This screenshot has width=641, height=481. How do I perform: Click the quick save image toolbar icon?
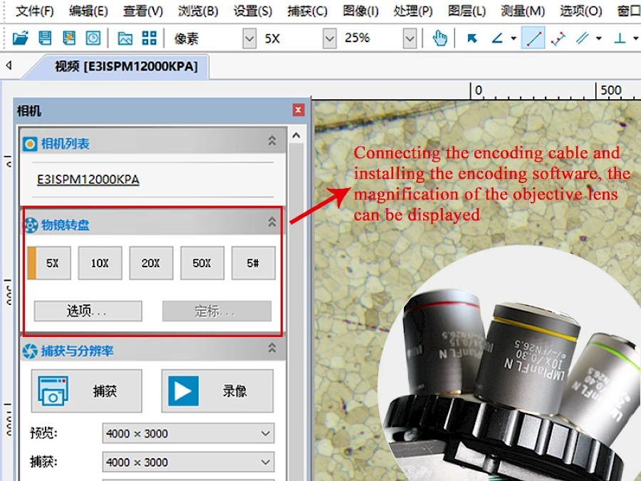(x=69, y=38)
